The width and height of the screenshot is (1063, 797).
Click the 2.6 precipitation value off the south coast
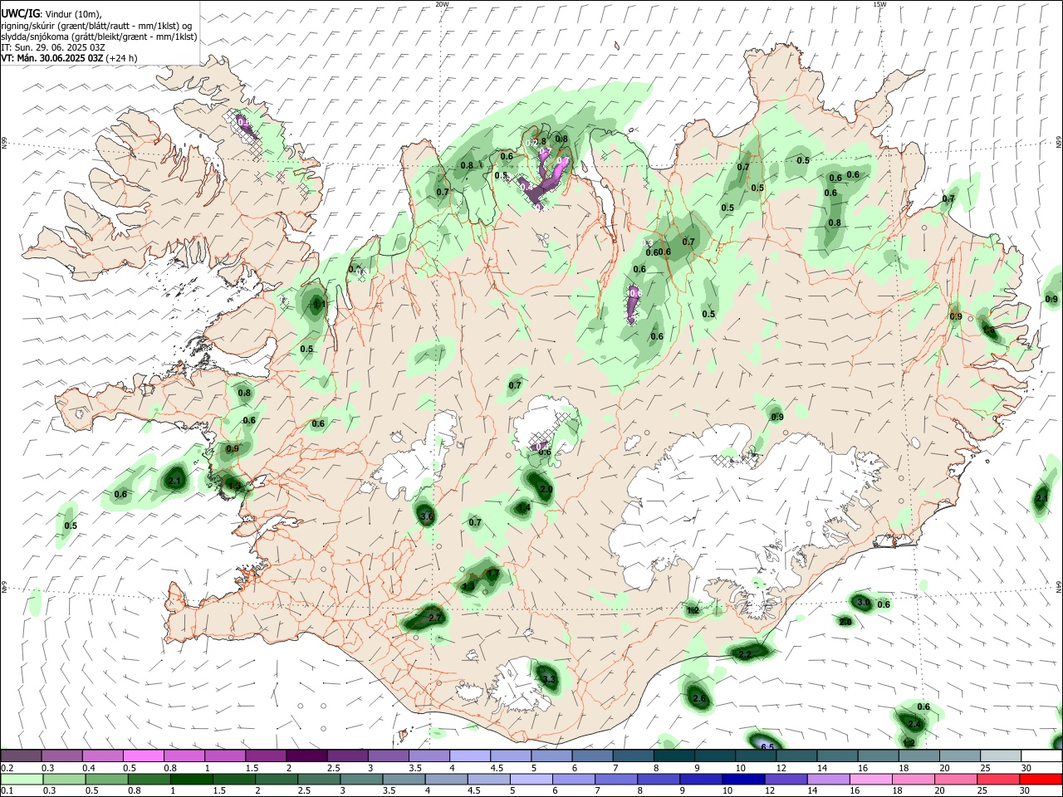(699, 699)
